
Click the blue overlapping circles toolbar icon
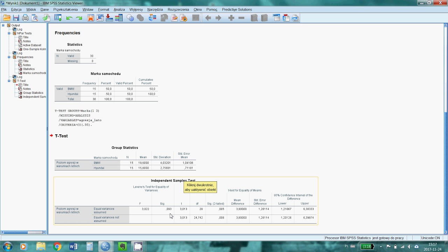[x=130, y=18]
